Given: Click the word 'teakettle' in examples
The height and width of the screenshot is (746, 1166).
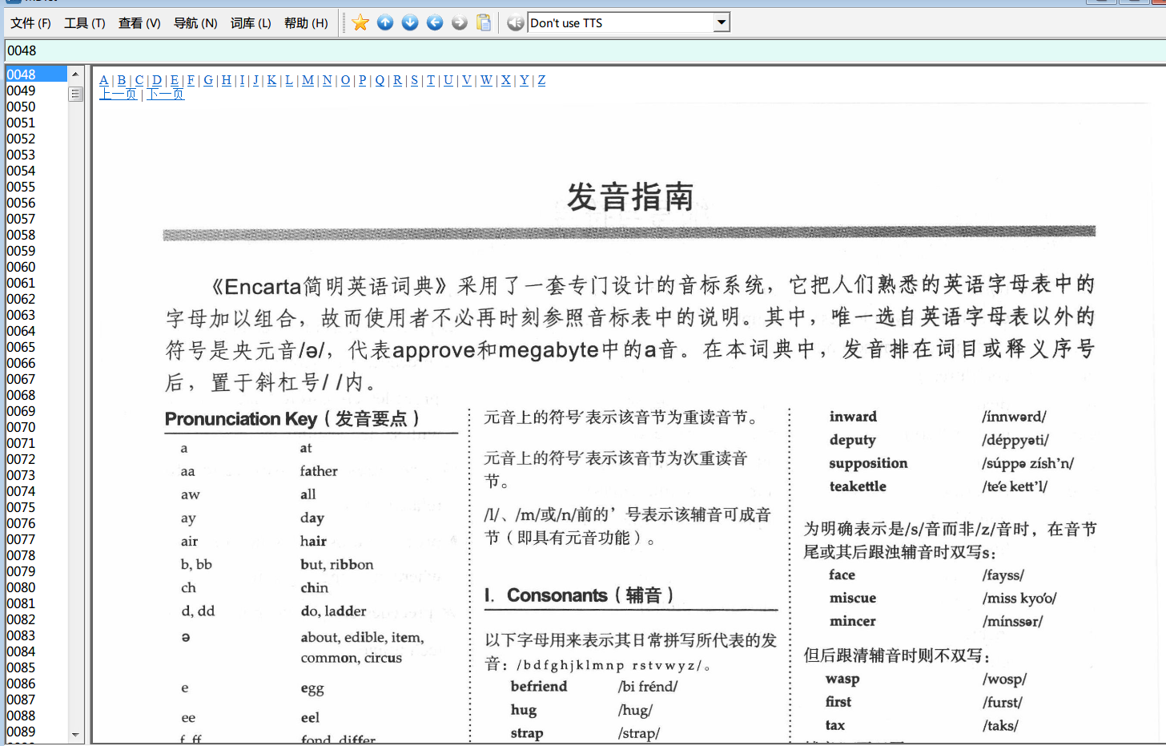Looking at the screenshot, I should 858,486.
